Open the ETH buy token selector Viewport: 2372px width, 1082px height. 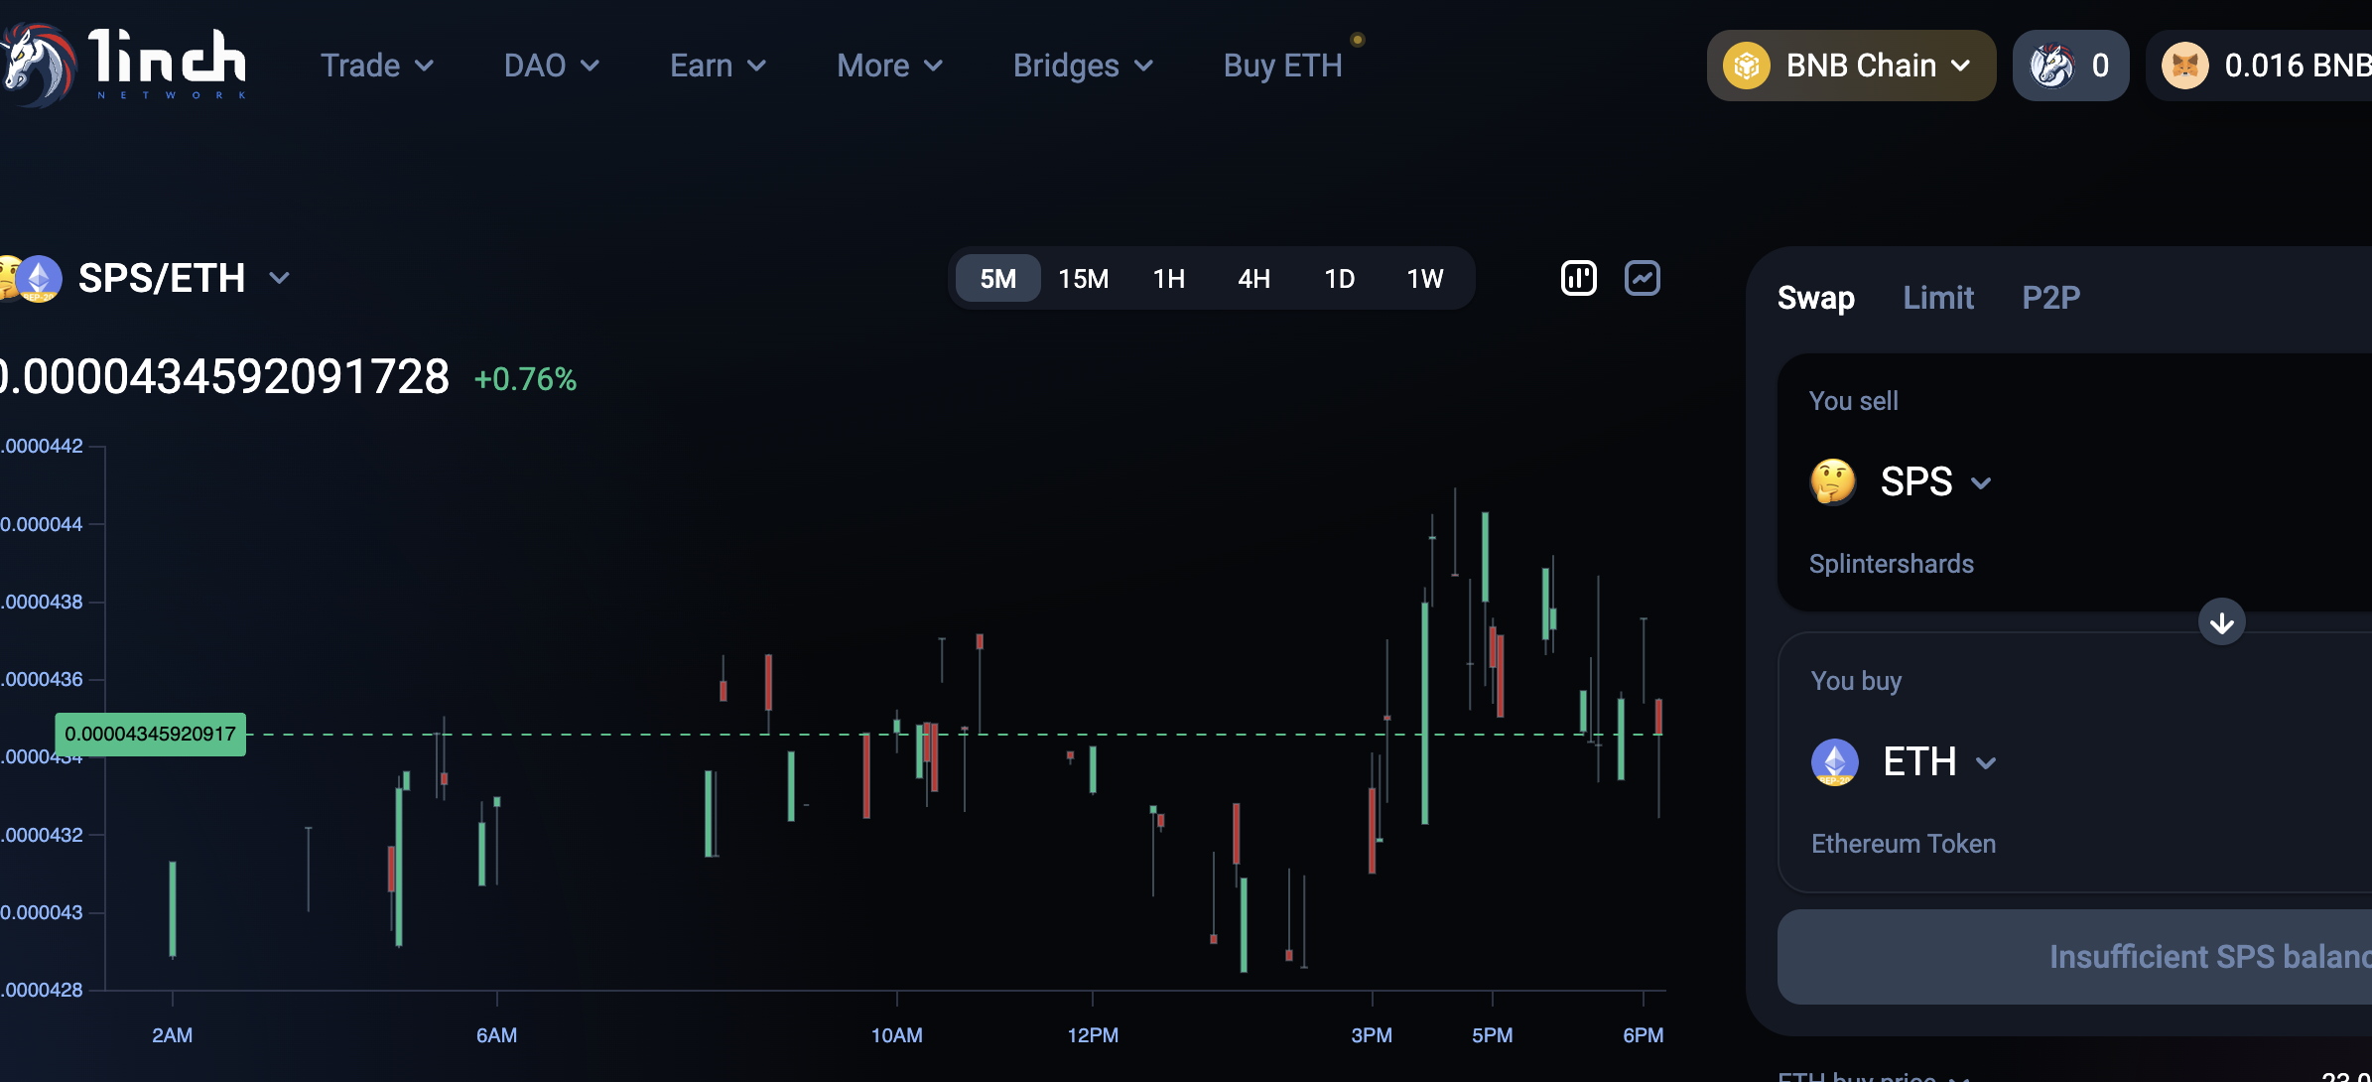(x=1904, y=762)
